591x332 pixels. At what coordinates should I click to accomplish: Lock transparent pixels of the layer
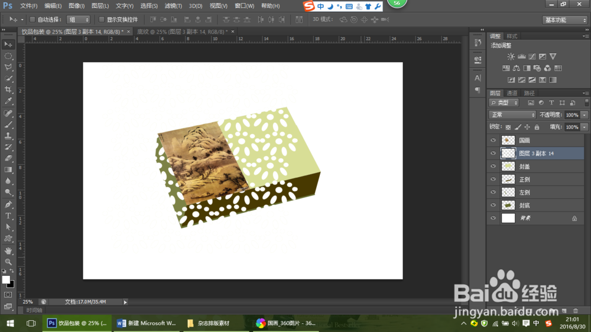tap(508, 128)
